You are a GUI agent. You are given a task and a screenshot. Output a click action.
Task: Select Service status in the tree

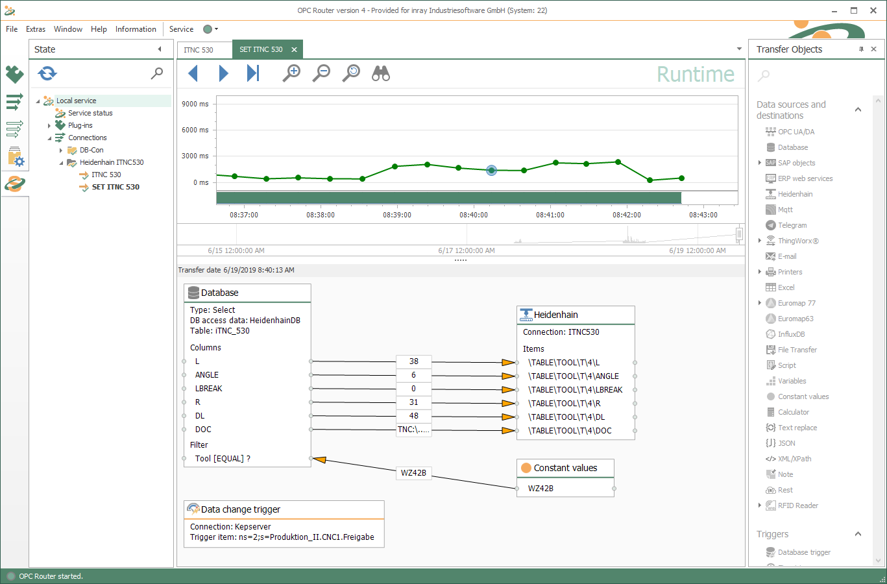pyautogui.click(x=90, y=113)
